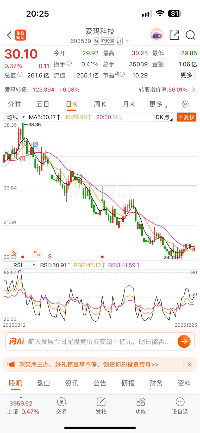Select the 日K chart tab
The height and width of the screenshot is (433, 200).
click(x=72, y=104)
